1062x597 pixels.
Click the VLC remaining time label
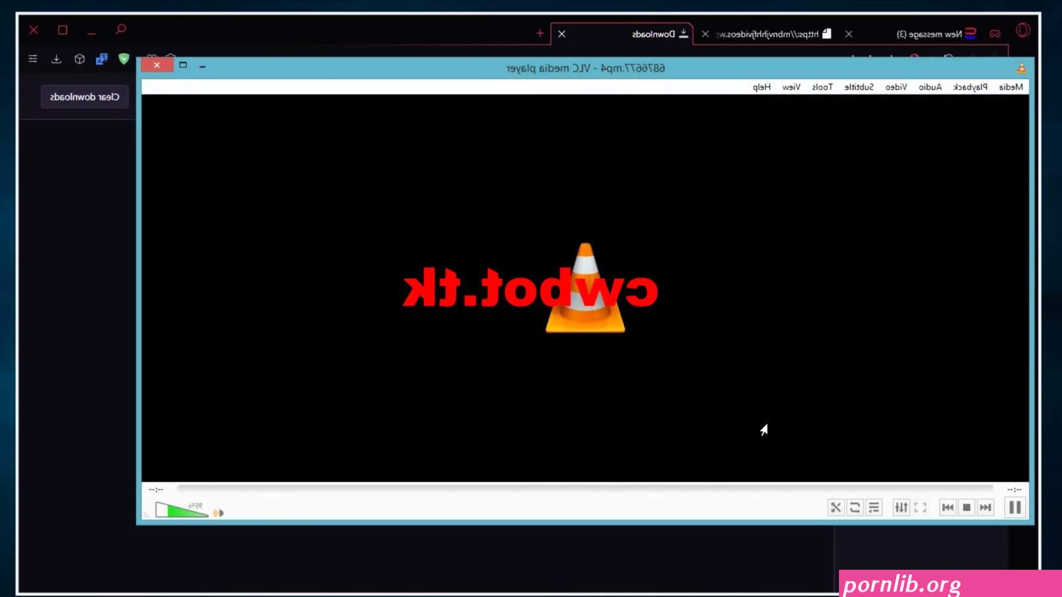156,490
